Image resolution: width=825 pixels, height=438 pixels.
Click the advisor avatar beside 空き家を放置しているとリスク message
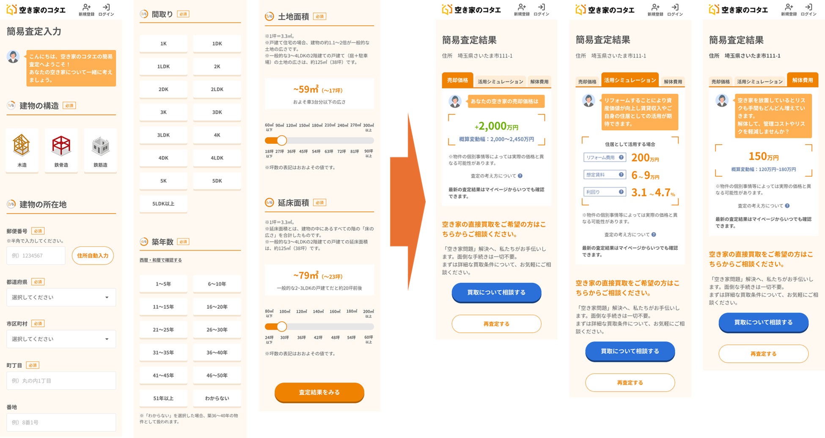click(722, 101)
